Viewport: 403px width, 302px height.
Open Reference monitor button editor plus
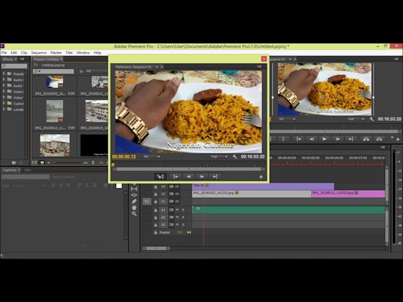(261, 177)
